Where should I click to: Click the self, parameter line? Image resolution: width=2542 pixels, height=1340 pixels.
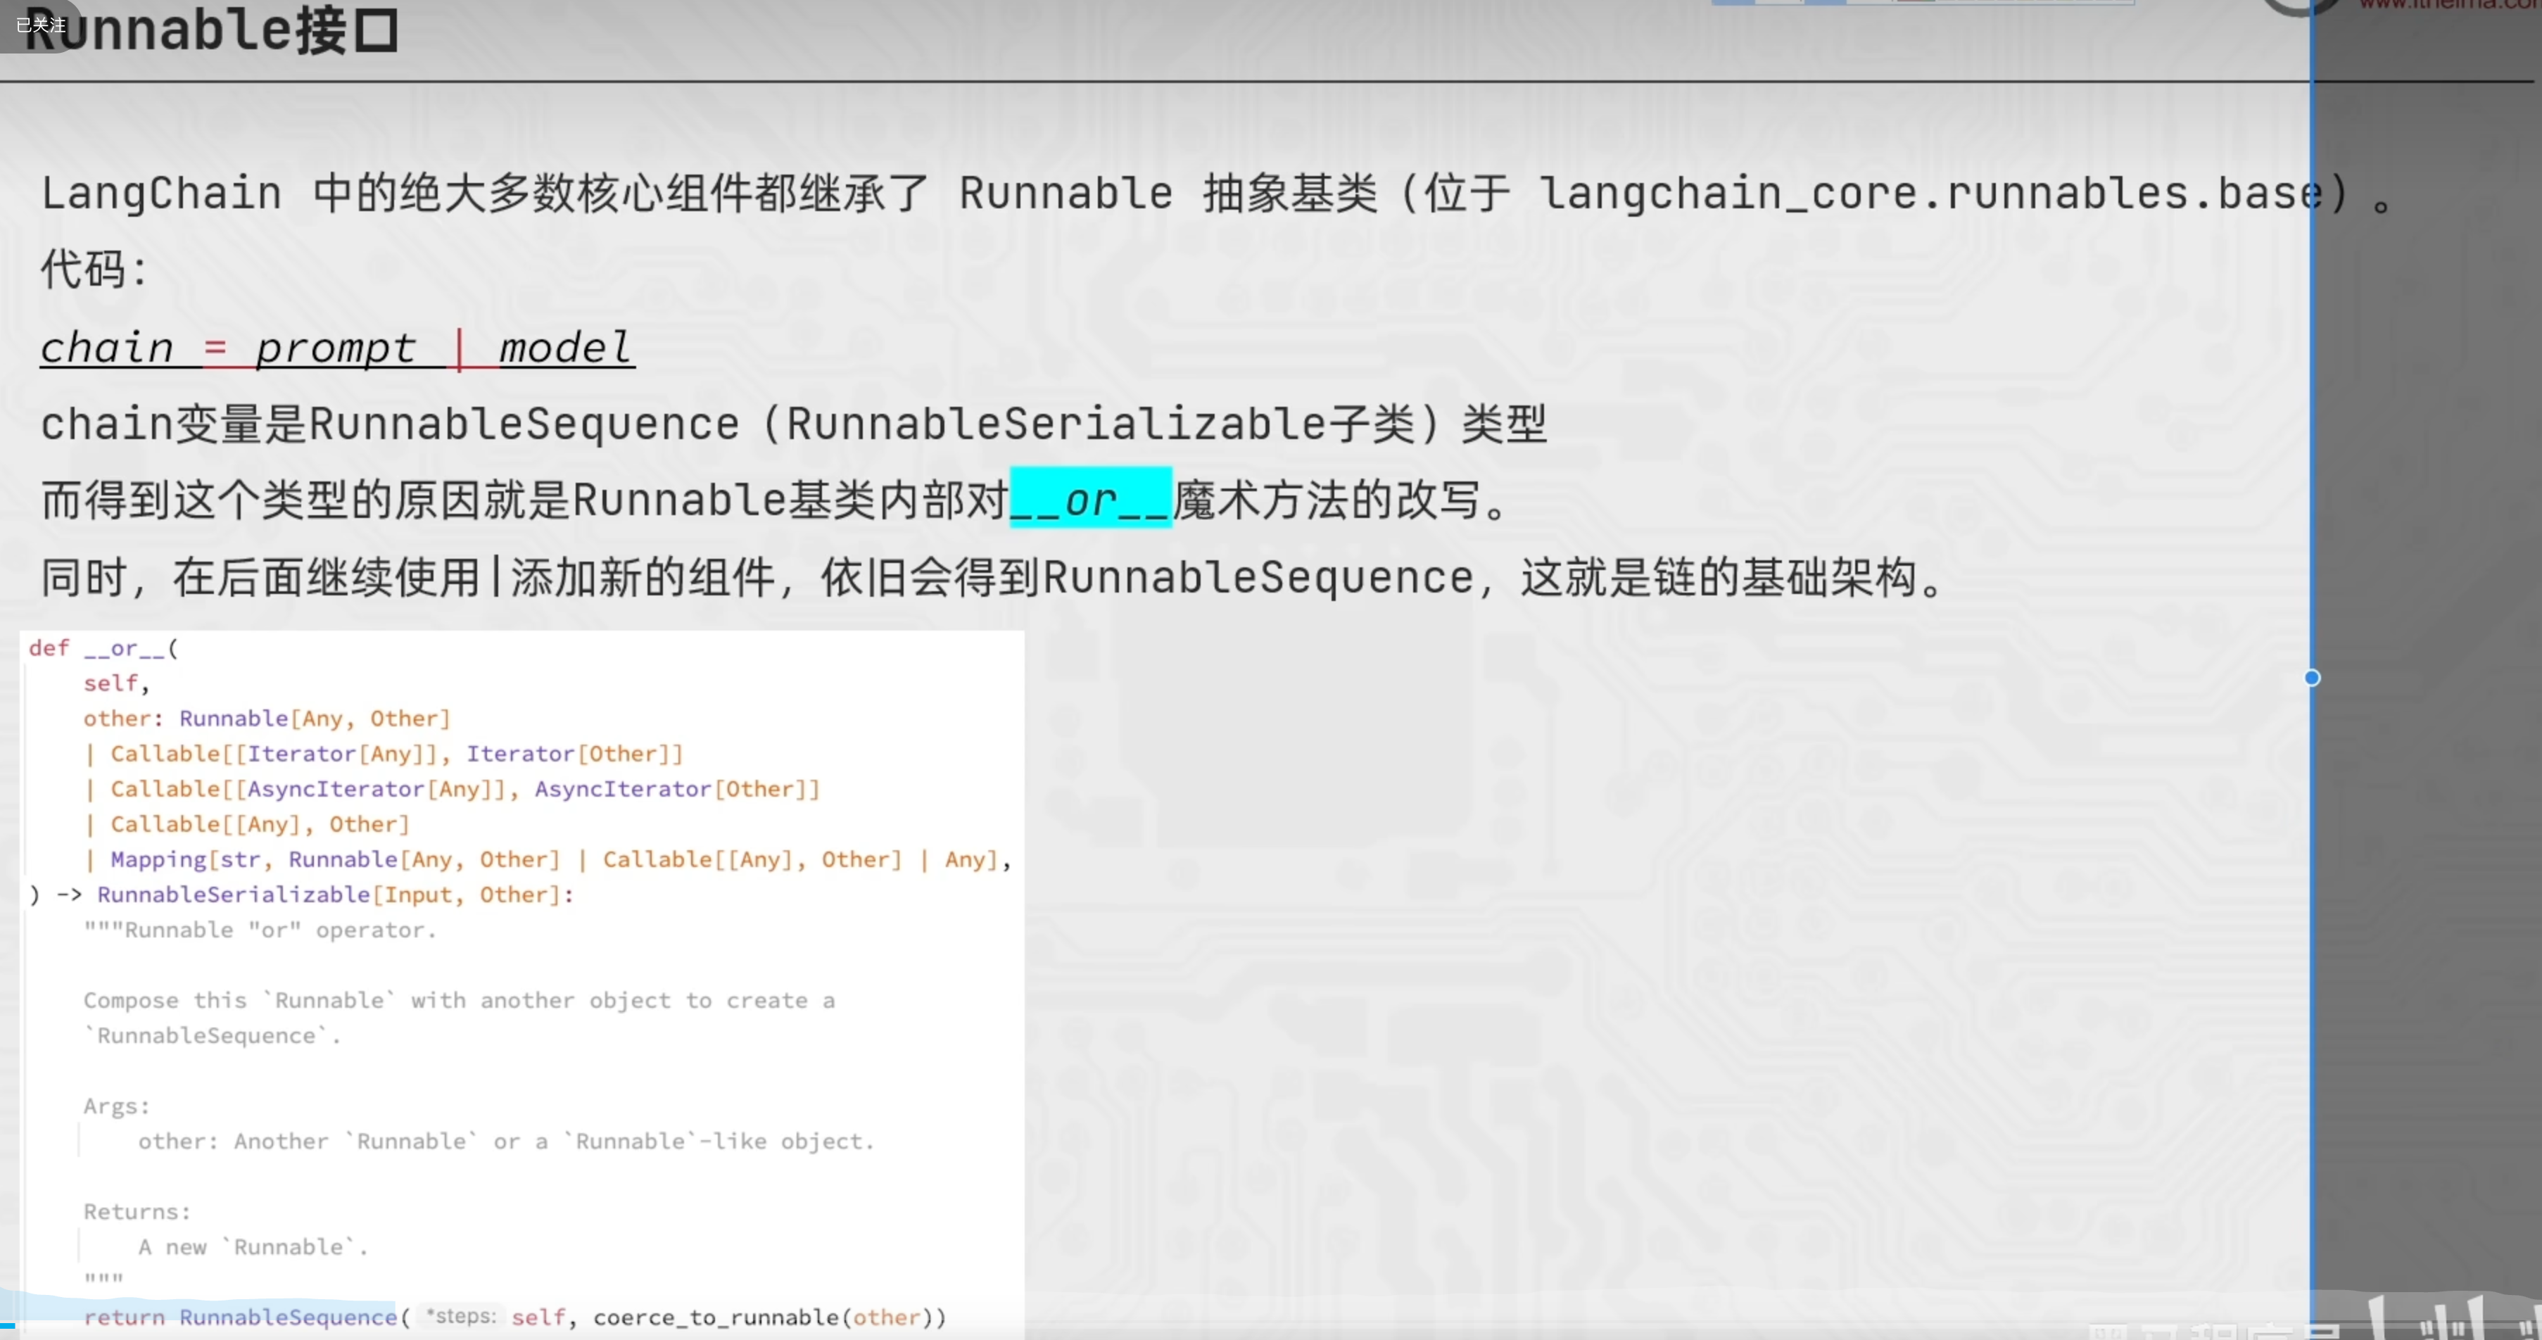point(116,683)
